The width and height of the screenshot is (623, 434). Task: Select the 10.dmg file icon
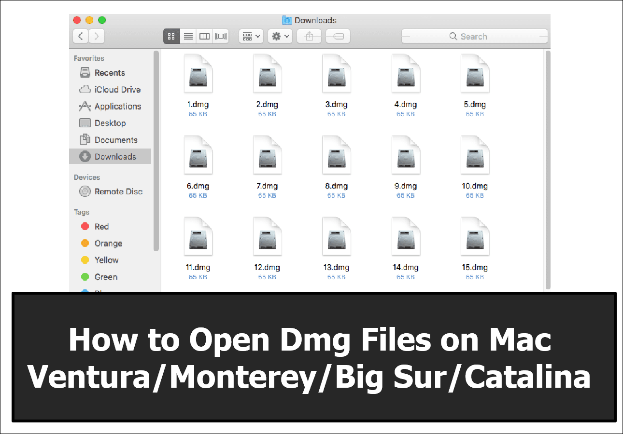475,155
